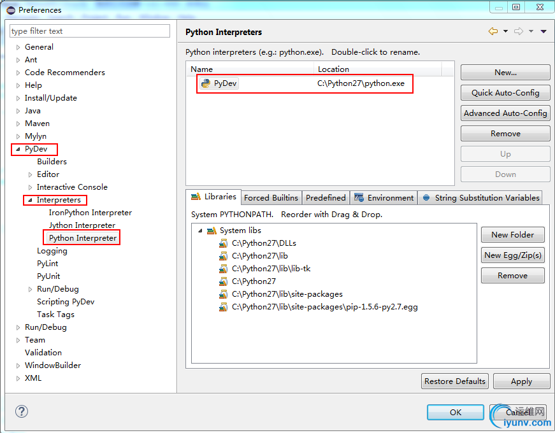Click the type filter text field
Screen dimensions: 555x433
coord(90,31)
